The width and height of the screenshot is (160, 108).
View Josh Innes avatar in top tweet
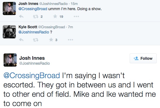pos(9,8)
